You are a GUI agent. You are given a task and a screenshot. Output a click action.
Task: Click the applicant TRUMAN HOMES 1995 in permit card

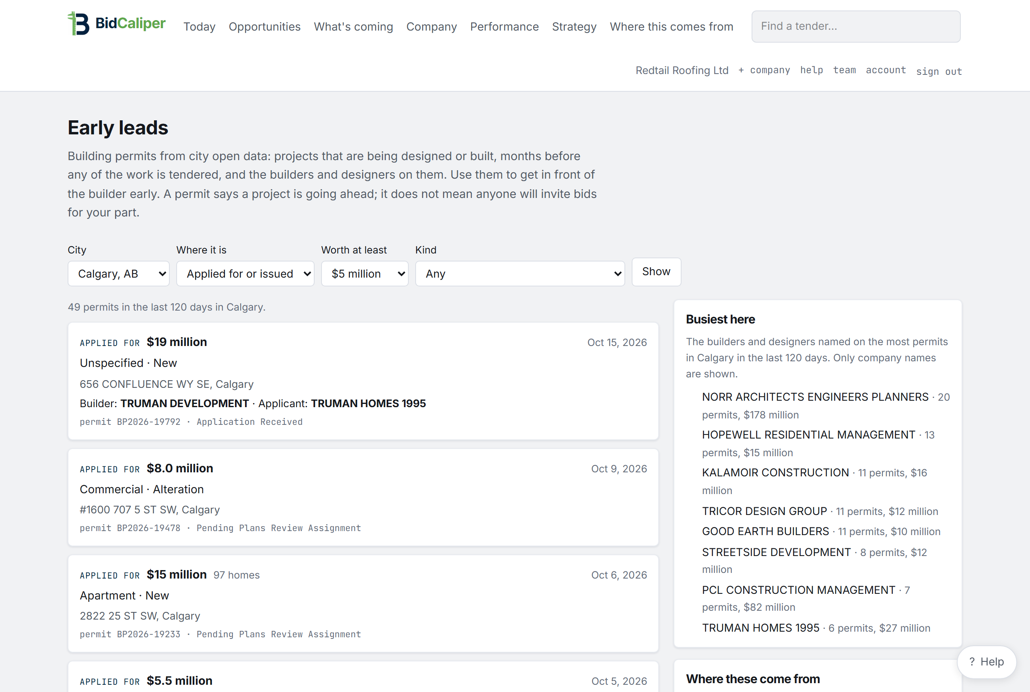[368, 404]
